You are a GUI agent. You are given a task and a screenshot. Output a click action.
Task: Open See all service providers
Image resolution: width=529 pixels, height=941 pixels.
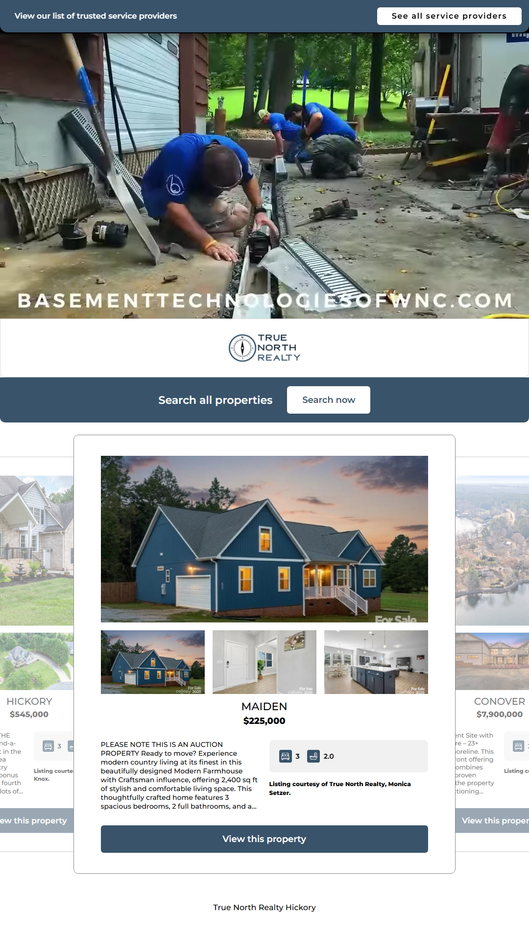click(x=449, y=16)
